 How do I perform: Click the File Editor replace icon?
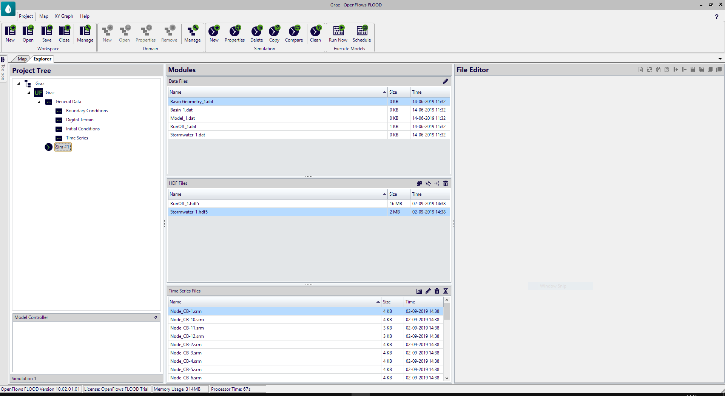(649, 70)
